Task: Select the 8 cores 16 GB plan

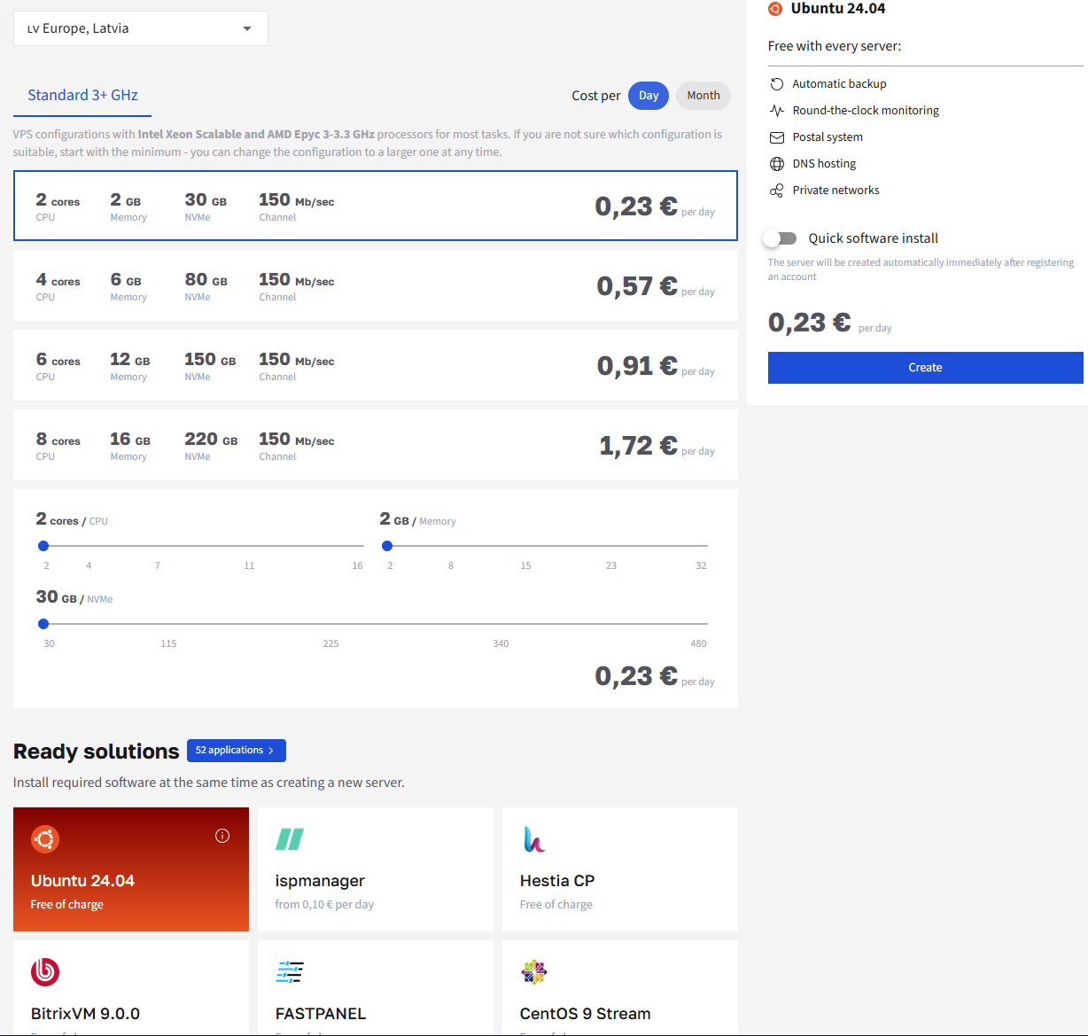Action: [376, 445]
